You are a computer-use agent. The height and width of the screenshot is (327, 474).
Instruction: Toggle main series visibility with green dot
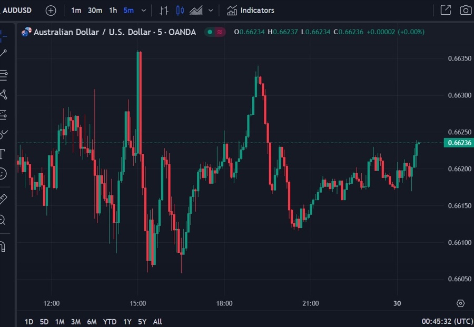[210, 32]
